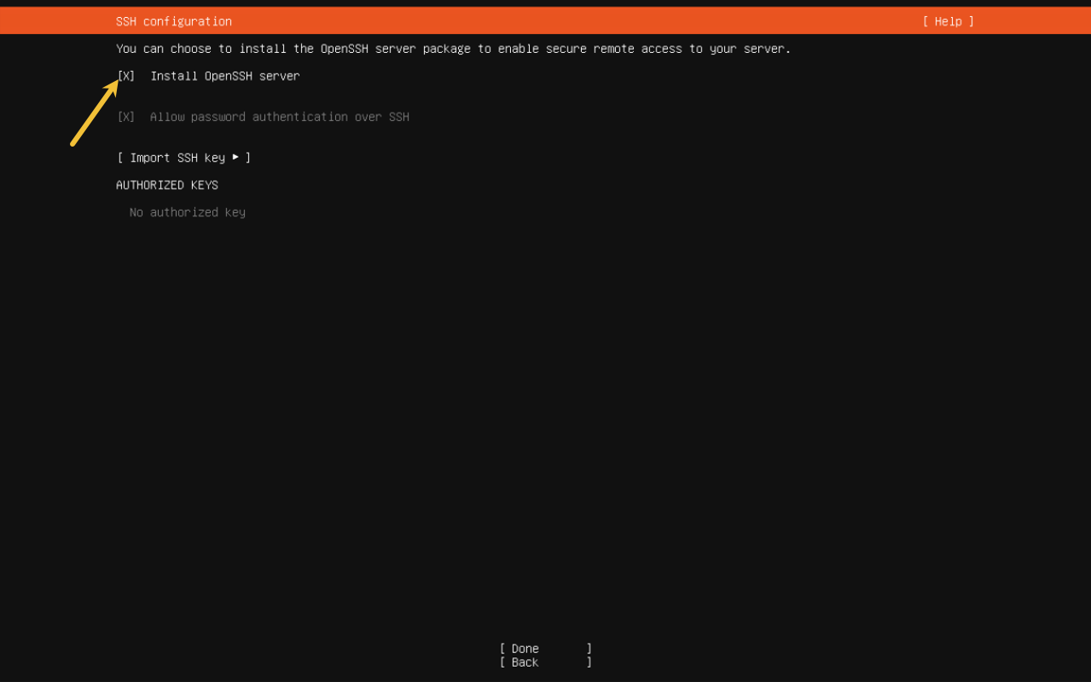Select the AUTHORIZED KEYS heading
This screenshot has width=1091, height=682.
point(167,185)
